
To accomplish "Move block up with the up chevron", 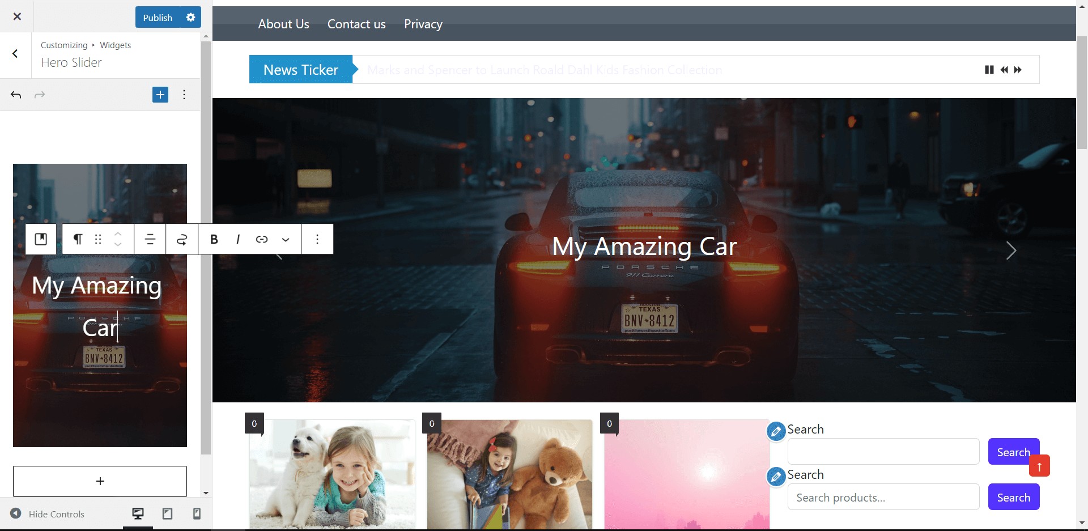I will click(x=118, y=233).
